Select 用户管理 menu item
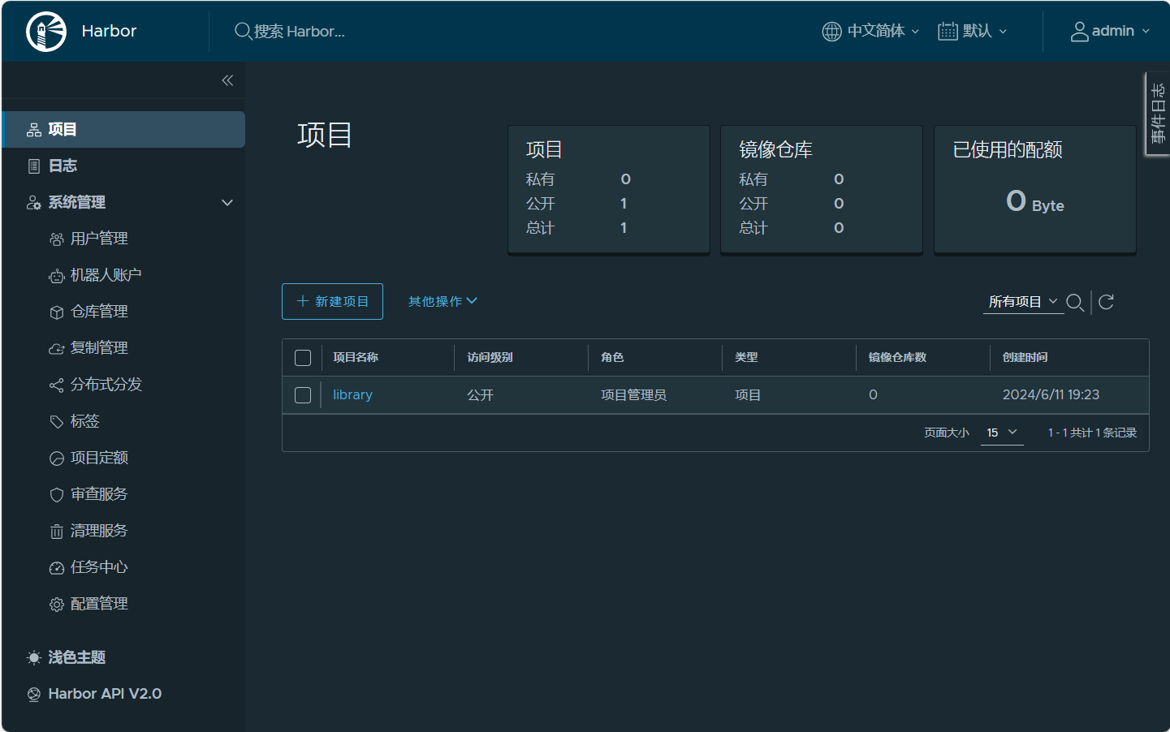The width and height of the screenshot is (1170, 732). (98, 239)
